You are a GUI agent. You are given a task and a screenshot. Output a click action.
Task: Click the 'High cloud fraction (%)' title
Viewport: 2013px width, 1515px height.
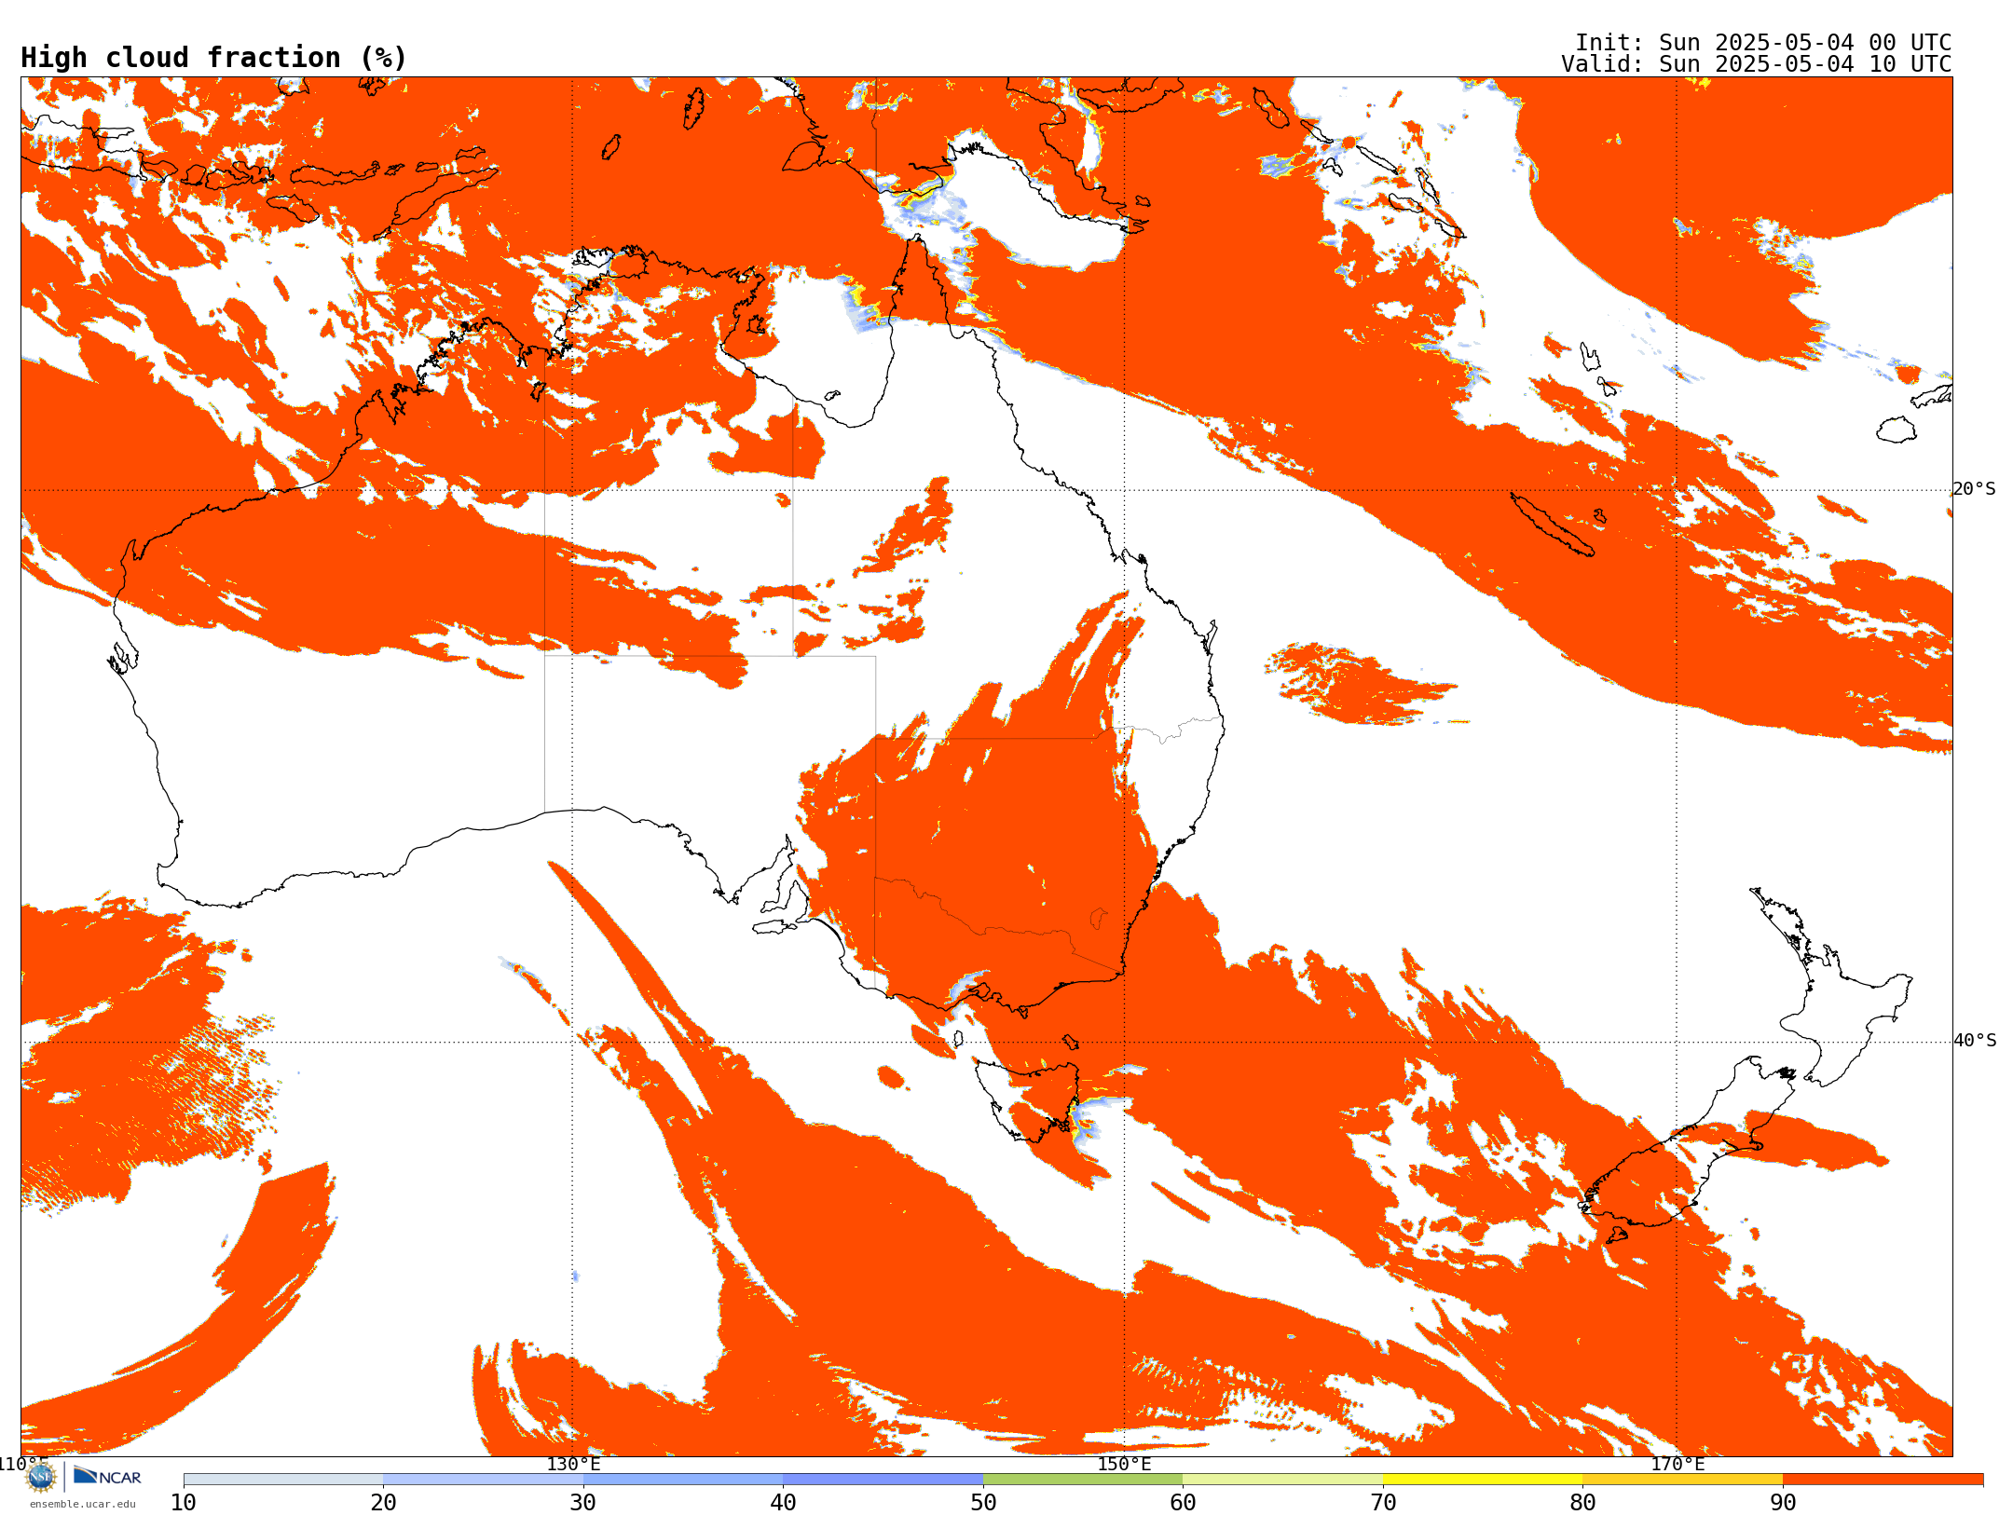pos(214,58)
